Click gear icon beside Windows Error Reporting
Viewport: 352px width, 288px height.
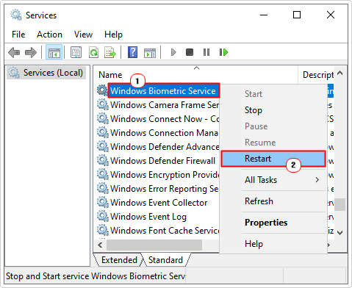tap(103, 189)
